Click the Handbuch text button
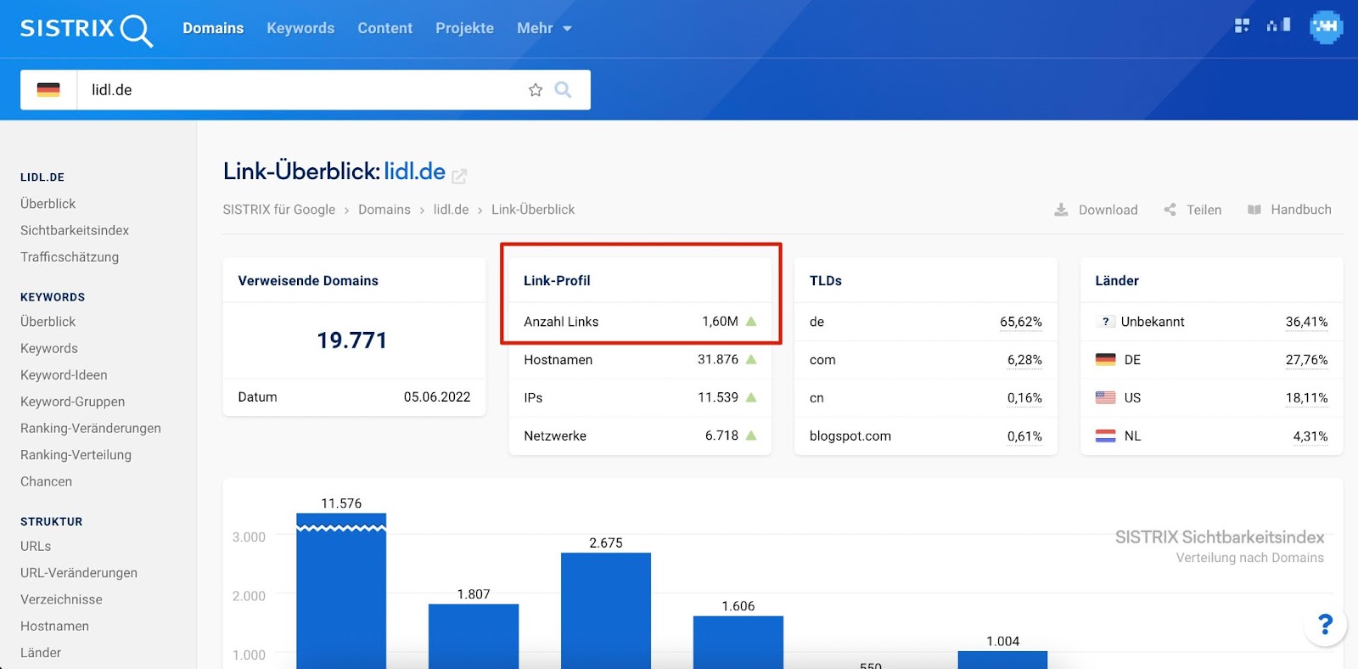Screen dimensions: 1358x669 (1300, 210)
